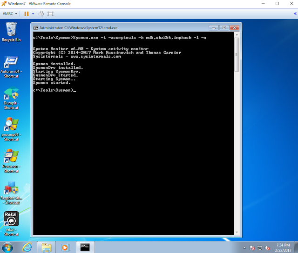Select the Procmon shortcut icon

pos(11,161)
